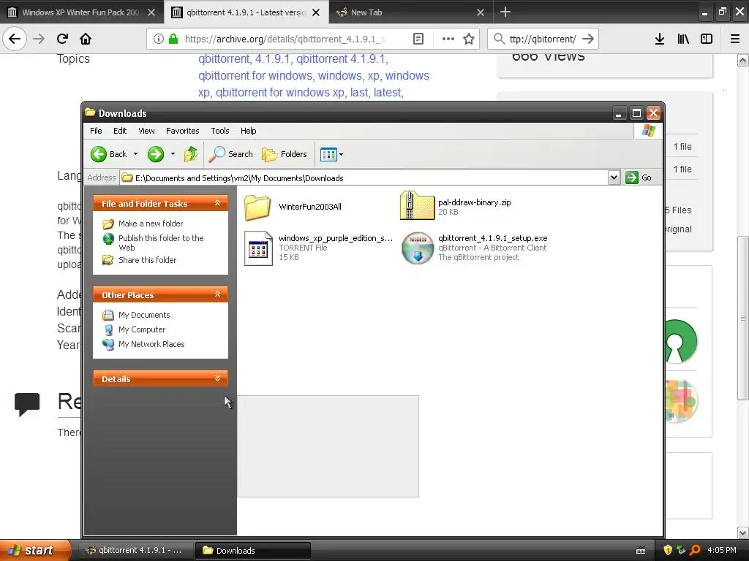
Task: Open the Views icon in explorer toolbar
Action: 328,155
